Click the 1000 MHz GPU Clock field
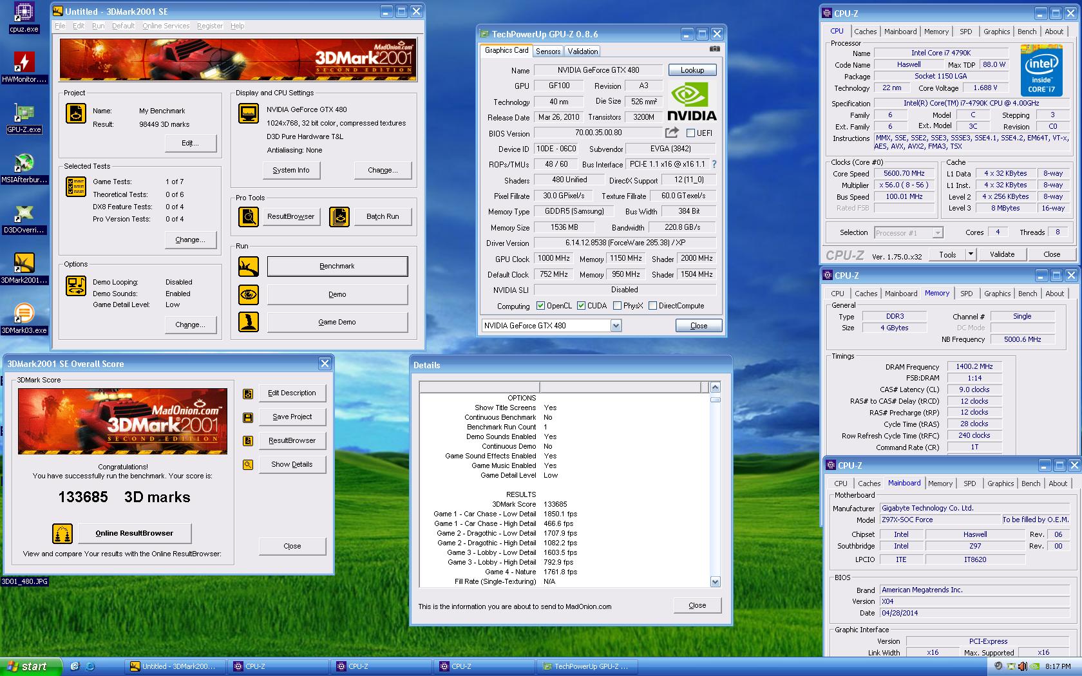This screenshot has width=1082, height=676. pyautogui.click(x=554, y=258)
